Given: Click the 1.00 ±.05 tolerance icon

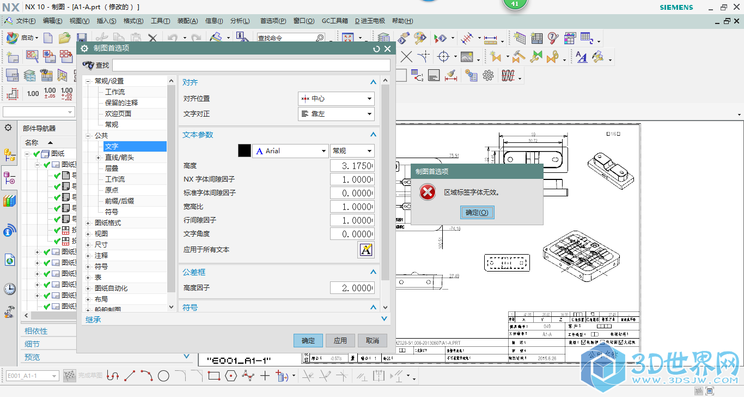Looking at the screenshot, I should [50, 93].
